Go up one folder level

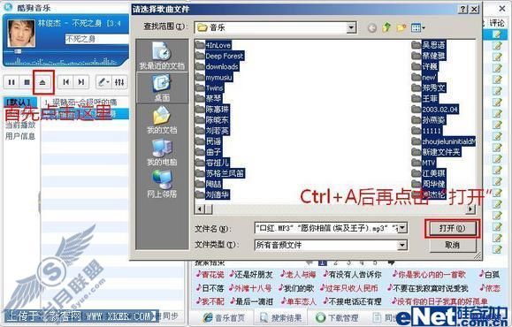pos(386,28)
